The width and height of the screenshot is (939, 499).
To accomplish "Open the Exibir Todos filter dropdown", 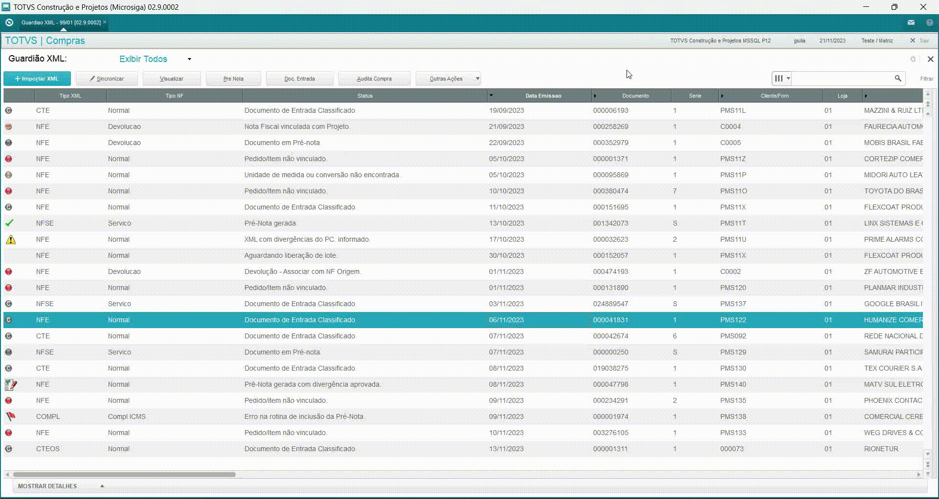I will (x=155, y=59).
